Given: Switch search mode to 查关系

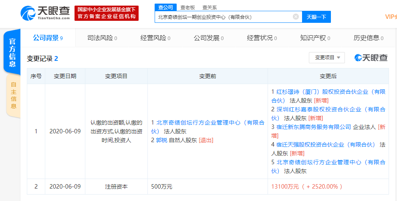Looking at the screenshot, I should click(210, 7).
